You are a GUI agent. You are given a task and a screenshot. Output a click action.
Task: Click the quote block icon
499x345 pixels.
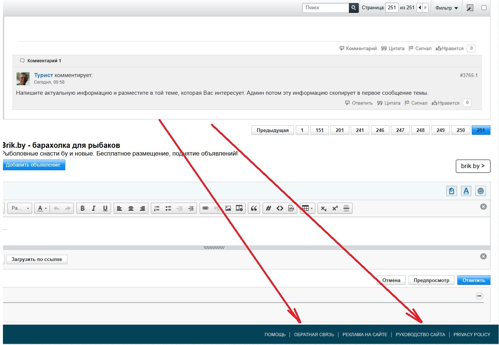click(254, 208)
